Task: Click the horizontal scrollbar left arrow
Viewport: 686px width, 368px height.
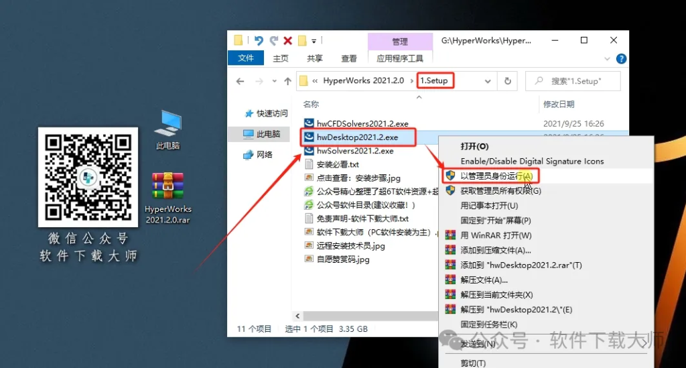Action: coord(297,316)
